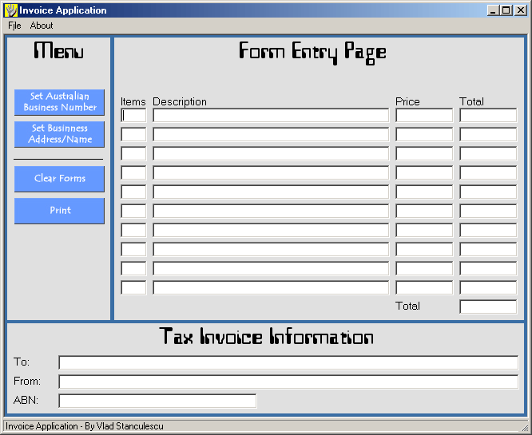
Task: Click the last row Description field
Action: point(271,287)
